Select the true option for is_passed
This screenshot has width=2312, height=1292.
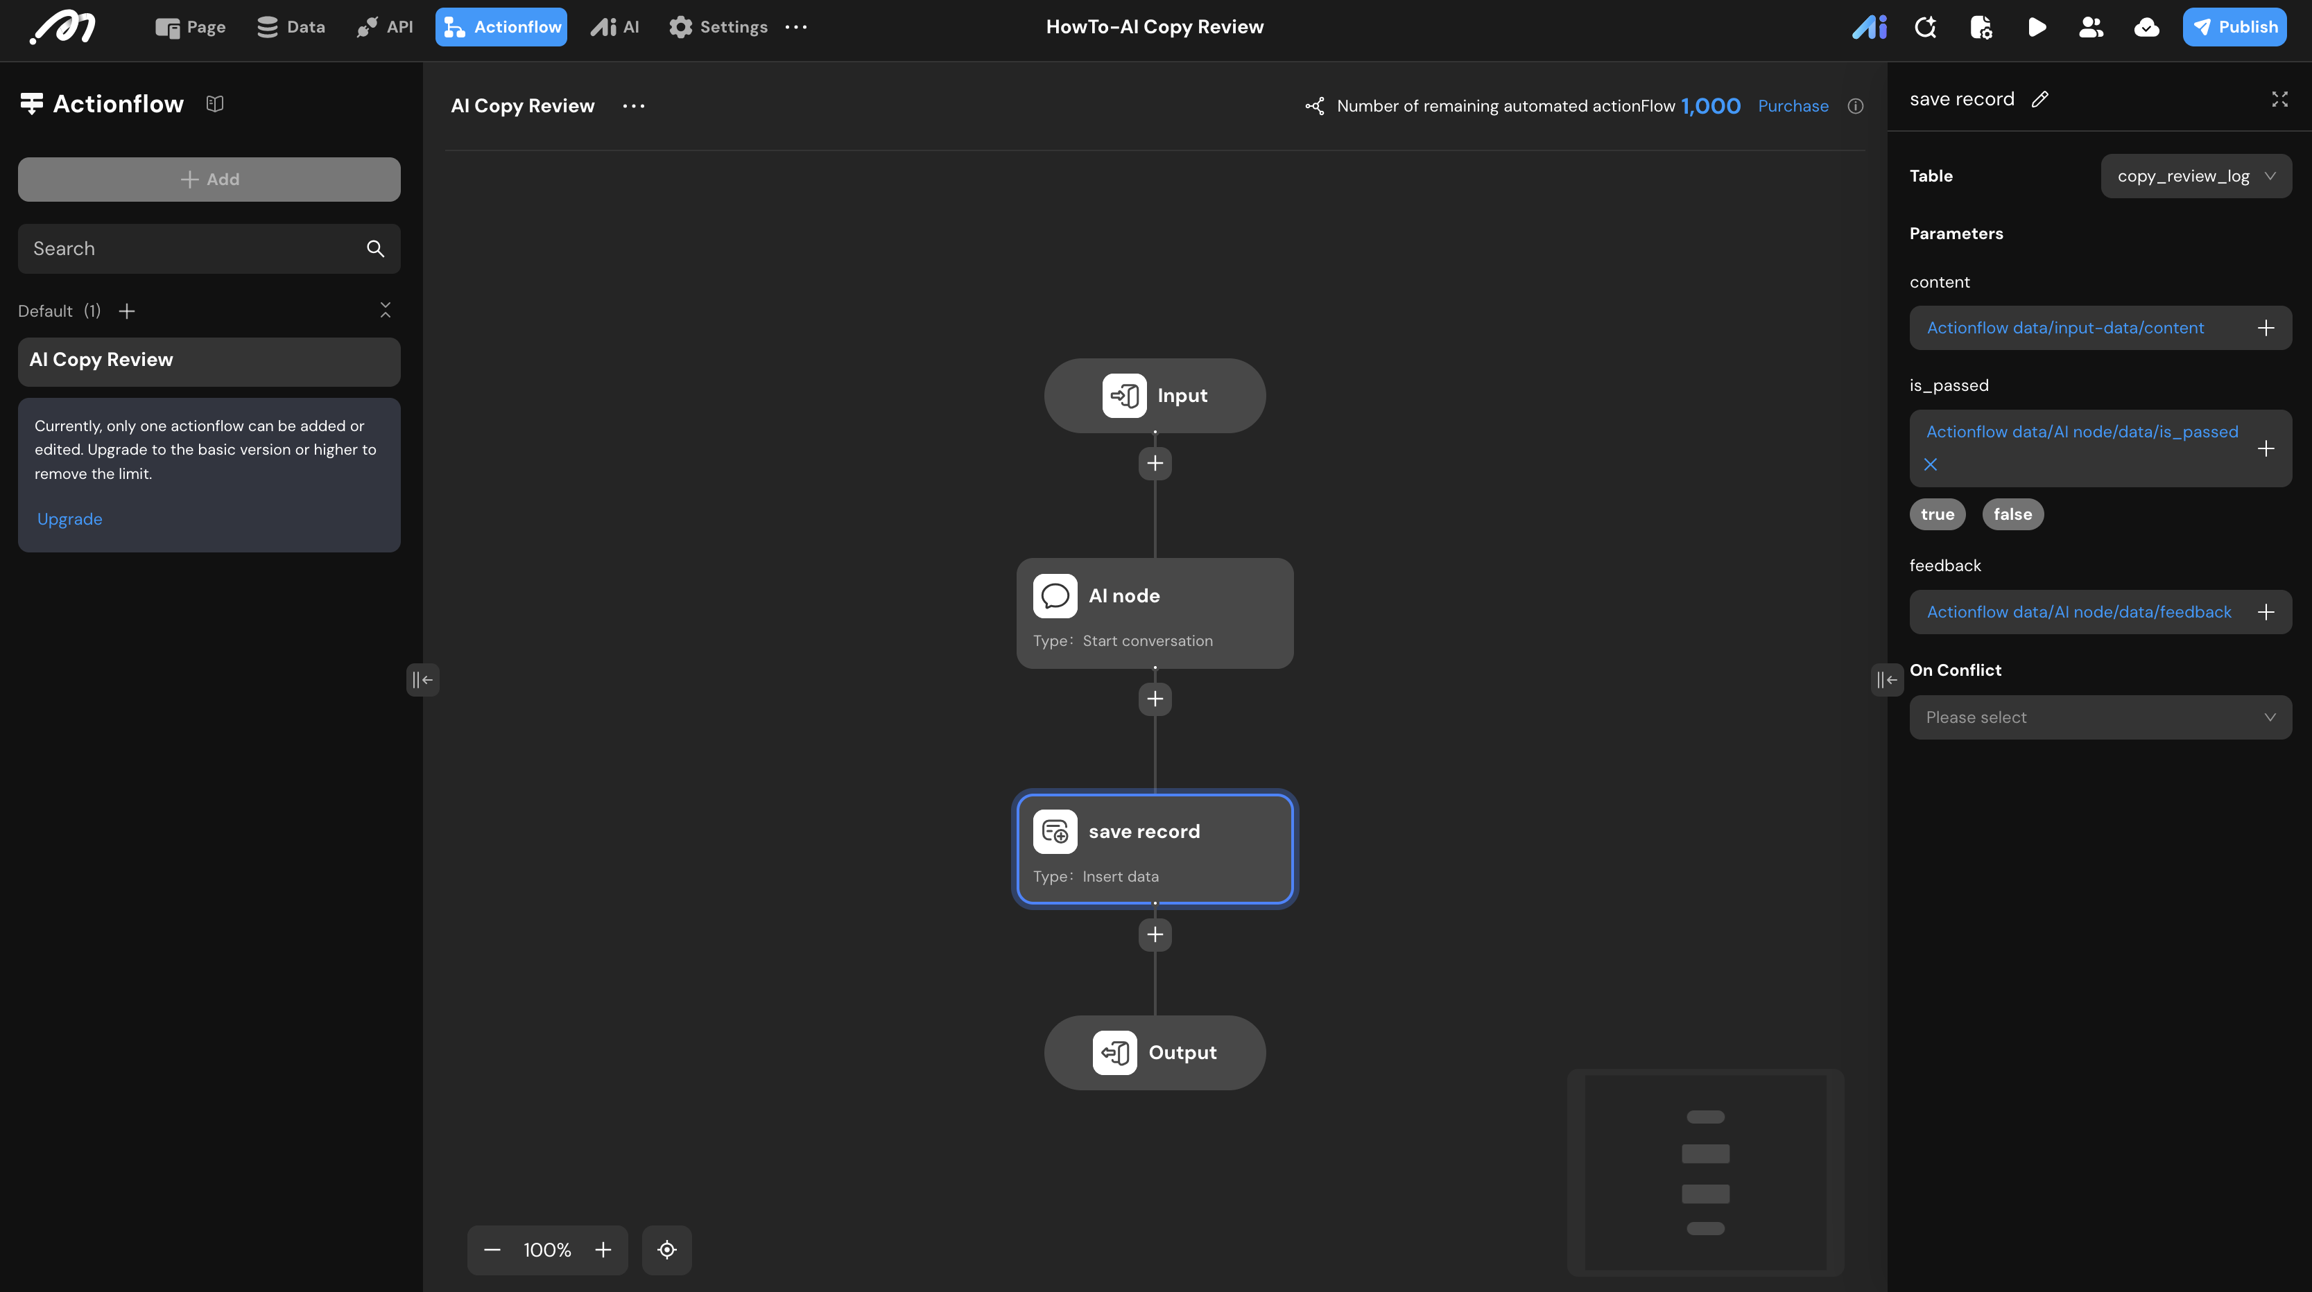[1937, 514]
